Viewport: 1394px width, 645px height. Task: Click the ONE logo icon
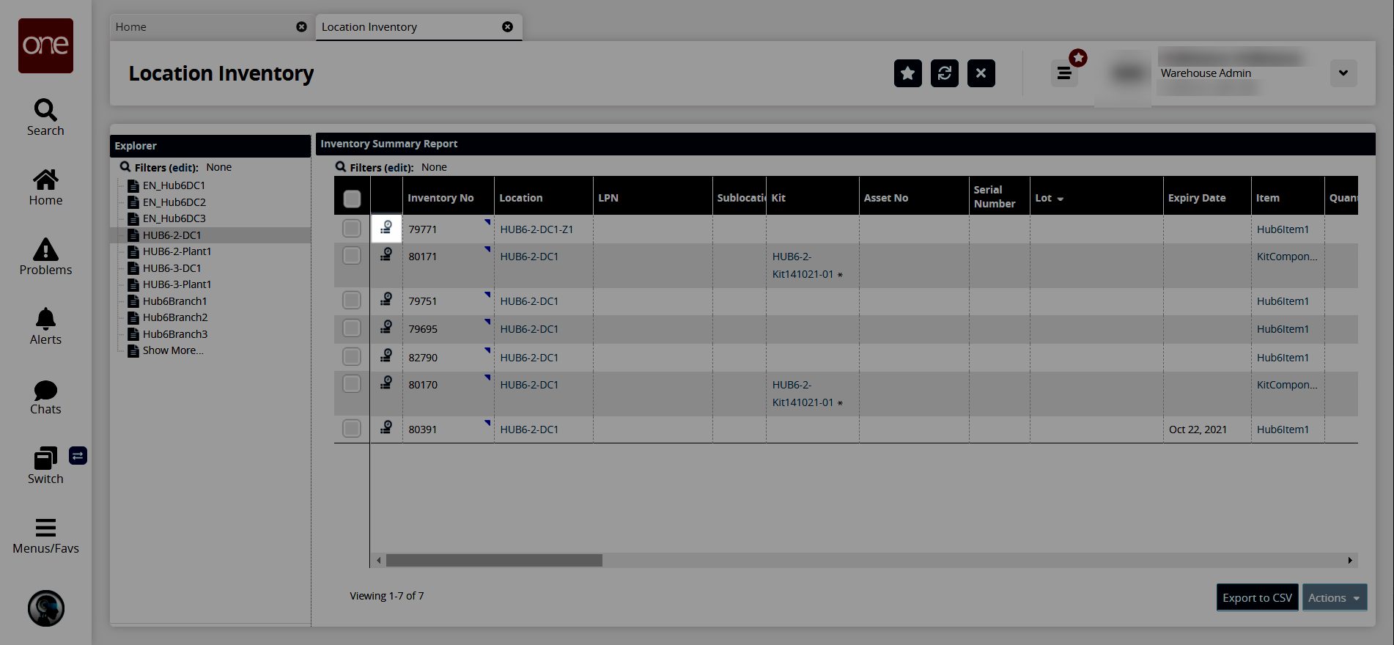(45, 45)
